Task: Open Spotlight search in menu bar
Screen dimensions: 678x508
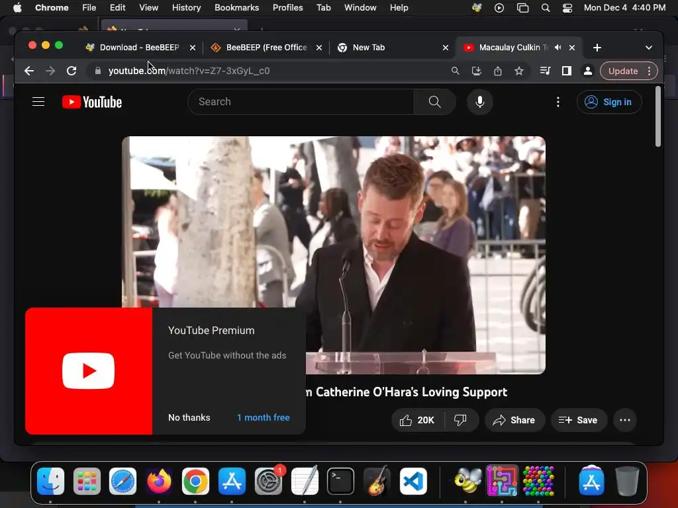Action: [546, 8]
